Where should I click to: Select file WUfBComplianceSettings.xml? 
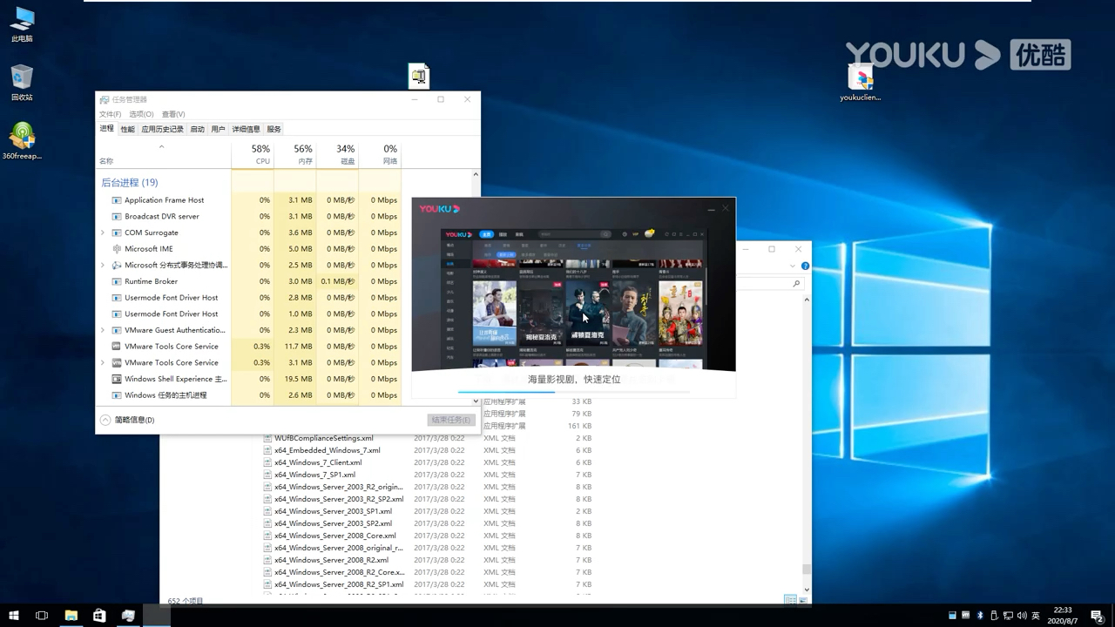[323, 438]
